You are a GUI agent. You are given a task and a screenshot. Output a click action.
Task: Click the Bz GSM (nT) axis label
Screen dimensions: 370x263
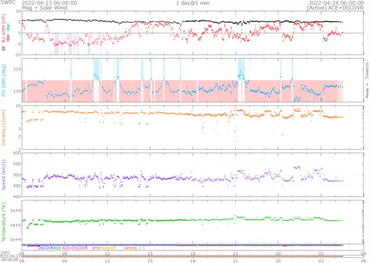click(4, 32)
